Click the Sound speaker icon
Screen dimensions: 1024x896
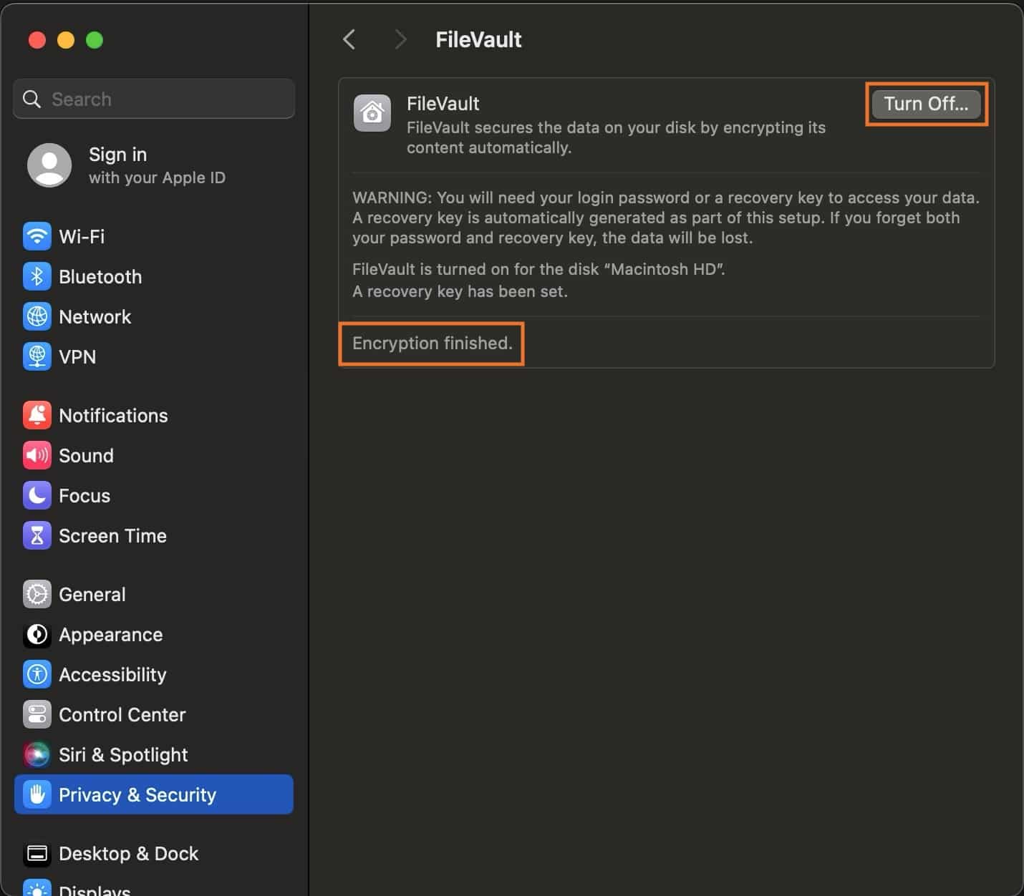coord(37,455)
